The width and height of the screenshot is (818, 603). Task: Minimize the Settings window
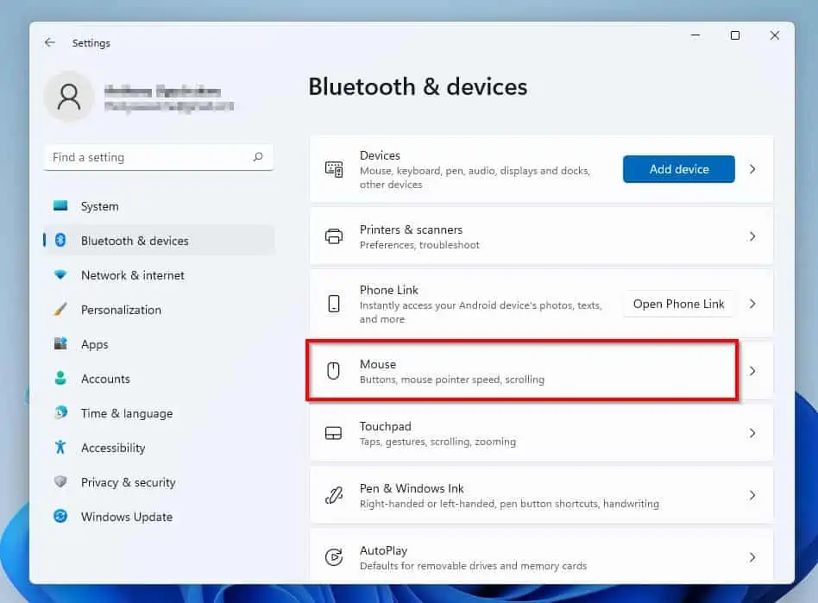tap(695, 35)
